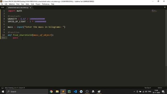This screenshot has height=94, width=167.
Task: Close the unsaved tab via its dot
Action: pyautogui.click(x=31, y=8)
